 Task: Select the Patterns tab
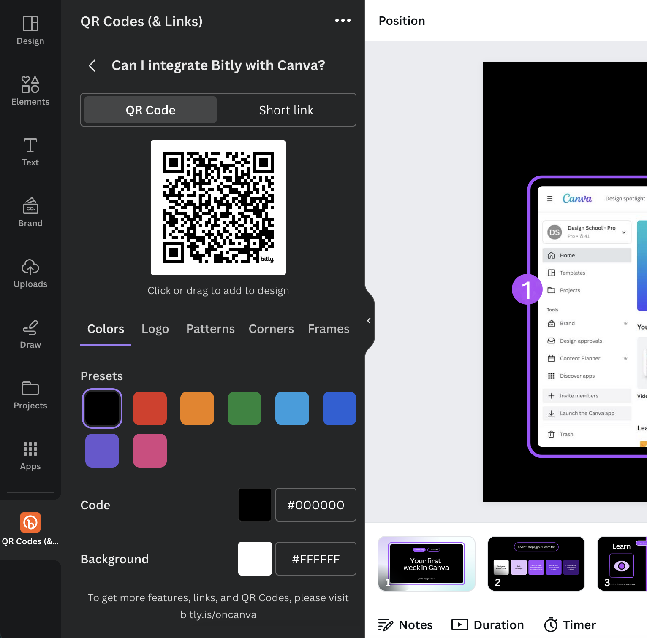point(210,329)
